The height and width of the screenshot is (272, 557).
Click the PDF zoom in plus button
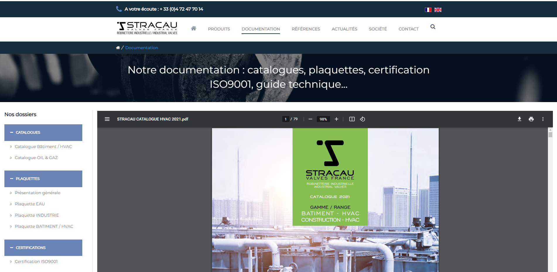pos(336,119)
